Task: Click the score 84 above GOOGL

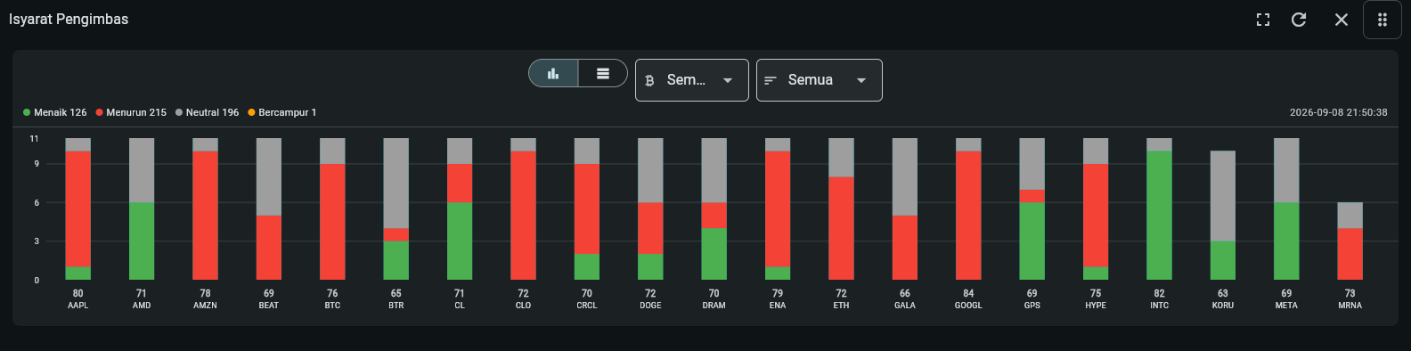Action: [x=968, y=293]
